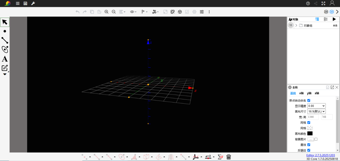Viewport: 340px width, 161px height.
Task: Open the 基础 tab
Action: [293, 93]
